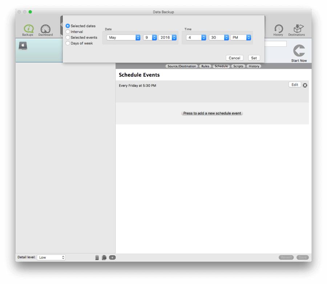Switch to the Rules tab
Screen dimensions: 327x284
pos(205,66)
